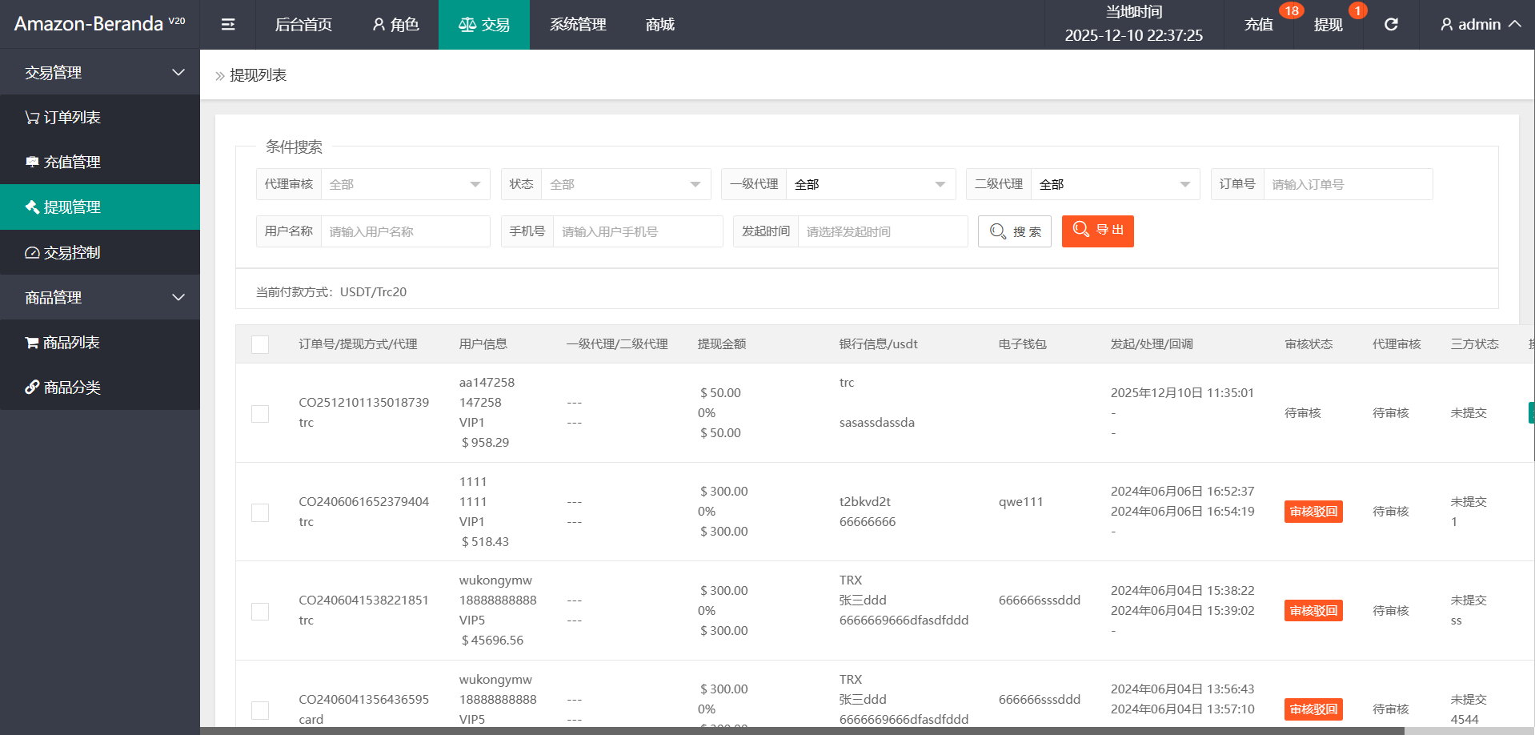Select the checkbox for order CO2406061652379404

pyautogui.click(x=260, y=512)
